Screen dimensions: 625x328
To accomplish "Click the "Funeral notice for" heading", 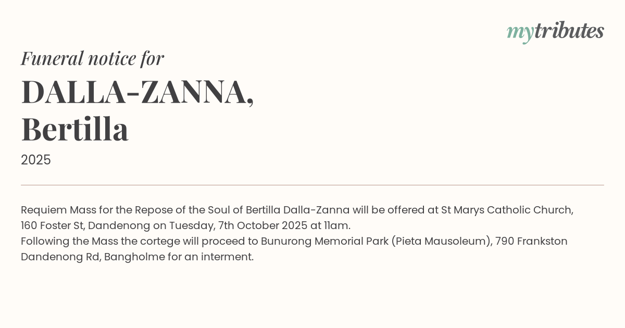I will click(92, 58).
